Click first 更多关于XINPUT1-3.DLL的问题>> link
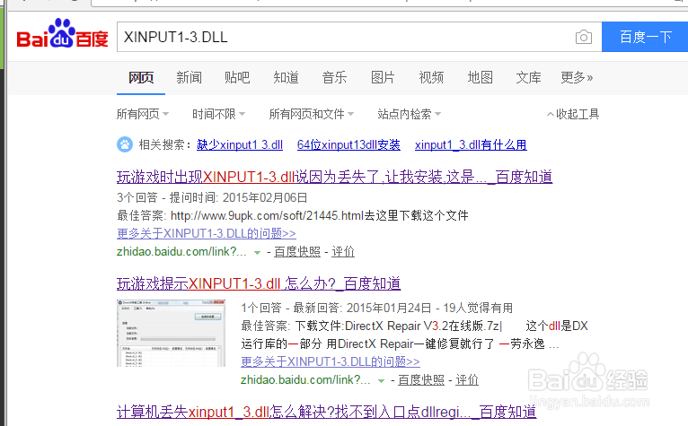The width and height of the screenshot is (688, 426). 207,233
